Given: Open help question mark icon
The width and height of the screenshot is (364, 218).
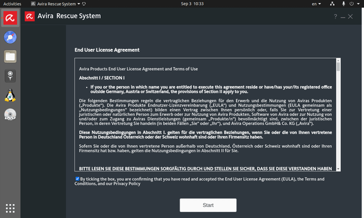Looking at the screenshot, I should pos(335,16).
